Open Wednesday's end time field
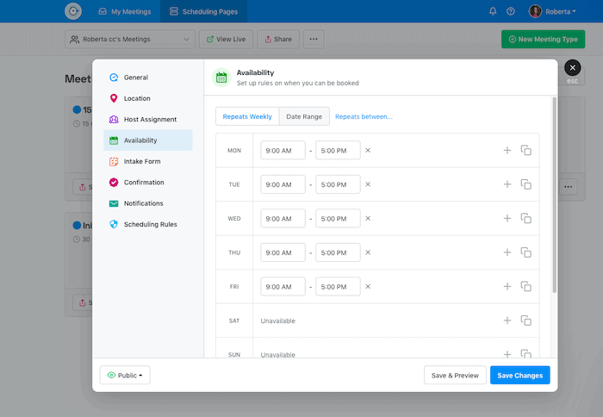The height and width of the screenshot is (417, 603). point(338,219)
